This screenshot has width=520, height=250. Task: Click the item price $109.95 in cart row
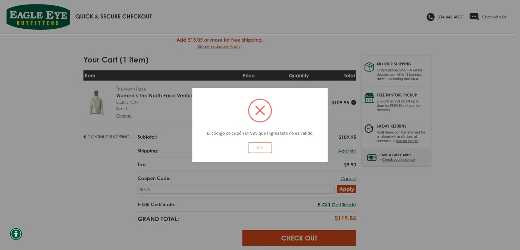pos(340,103)
